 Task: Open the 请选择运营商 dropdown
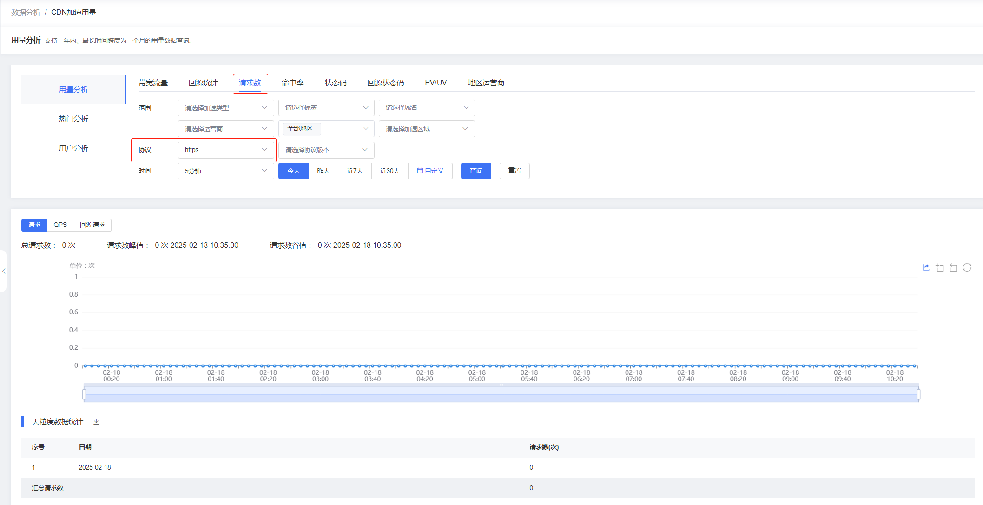[x=226, y=129]
